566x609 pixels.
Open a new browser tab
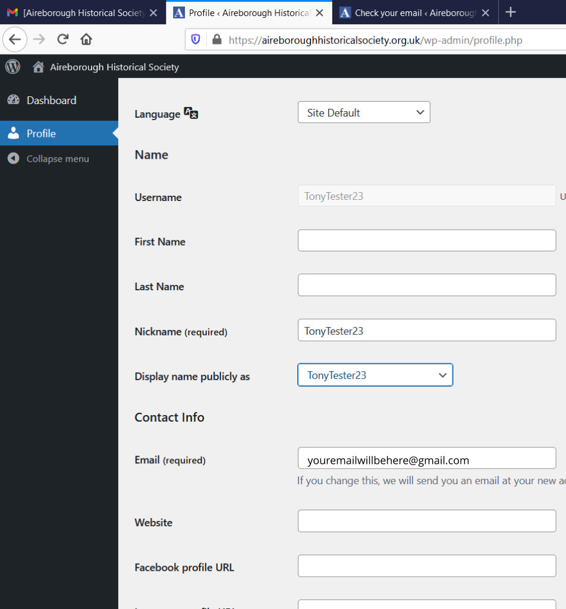(x=510, y=12)
